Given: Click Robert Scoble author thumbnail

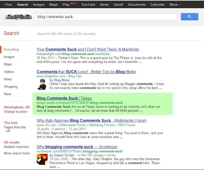Looking at the screenshot, I should tap(42, 159).
